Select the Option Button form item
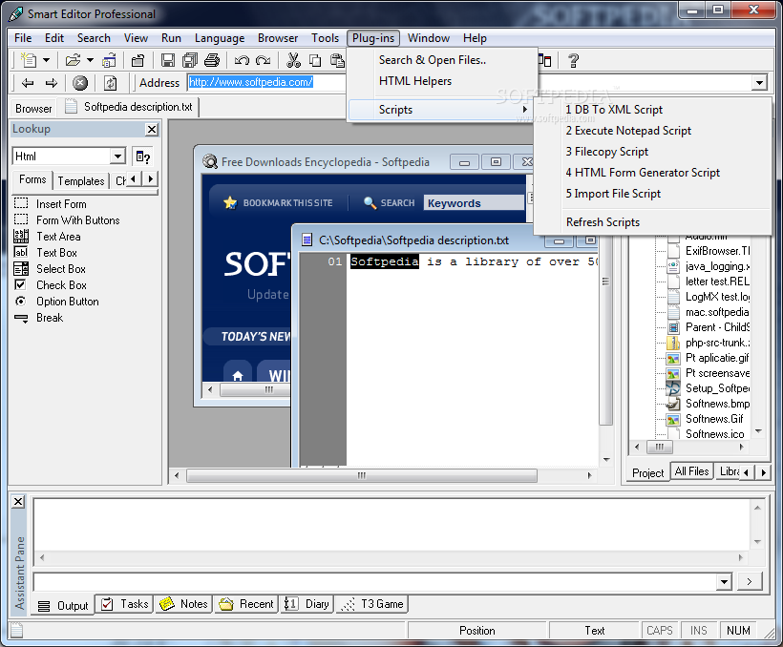The image size is (783, 647). pyautogui.click(x=67, y=302)
